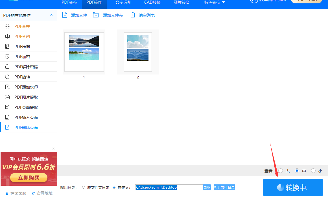Switch to the CAD转换 tab

[x=152, y=2]
